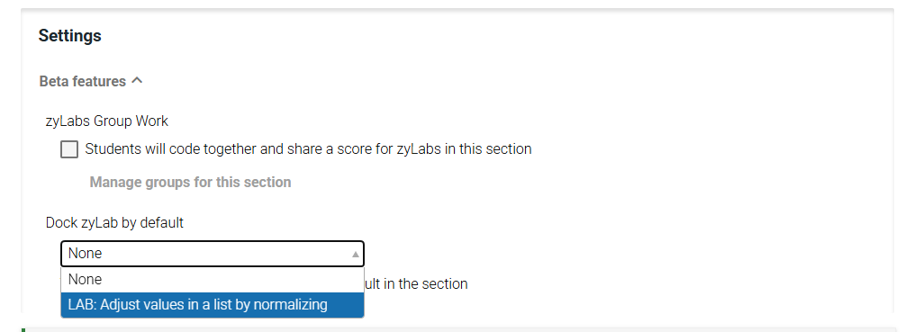Screen dimensions: 914x332
Task: Open the Dock zyLab by default dropdown
Action: 213,254
